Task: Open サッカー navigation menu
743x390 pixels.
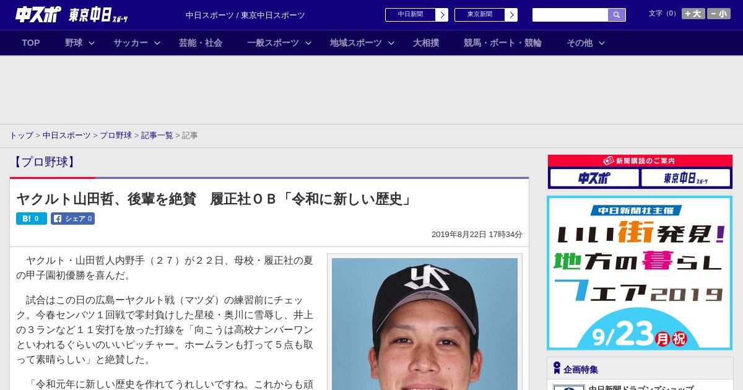Action: click(131, 43)
